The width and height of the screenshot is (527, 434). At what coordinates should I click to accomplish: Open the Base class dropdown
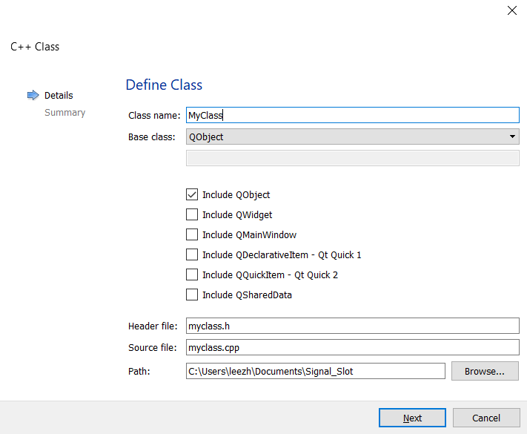pyautogui.click(x=352, y=137)
